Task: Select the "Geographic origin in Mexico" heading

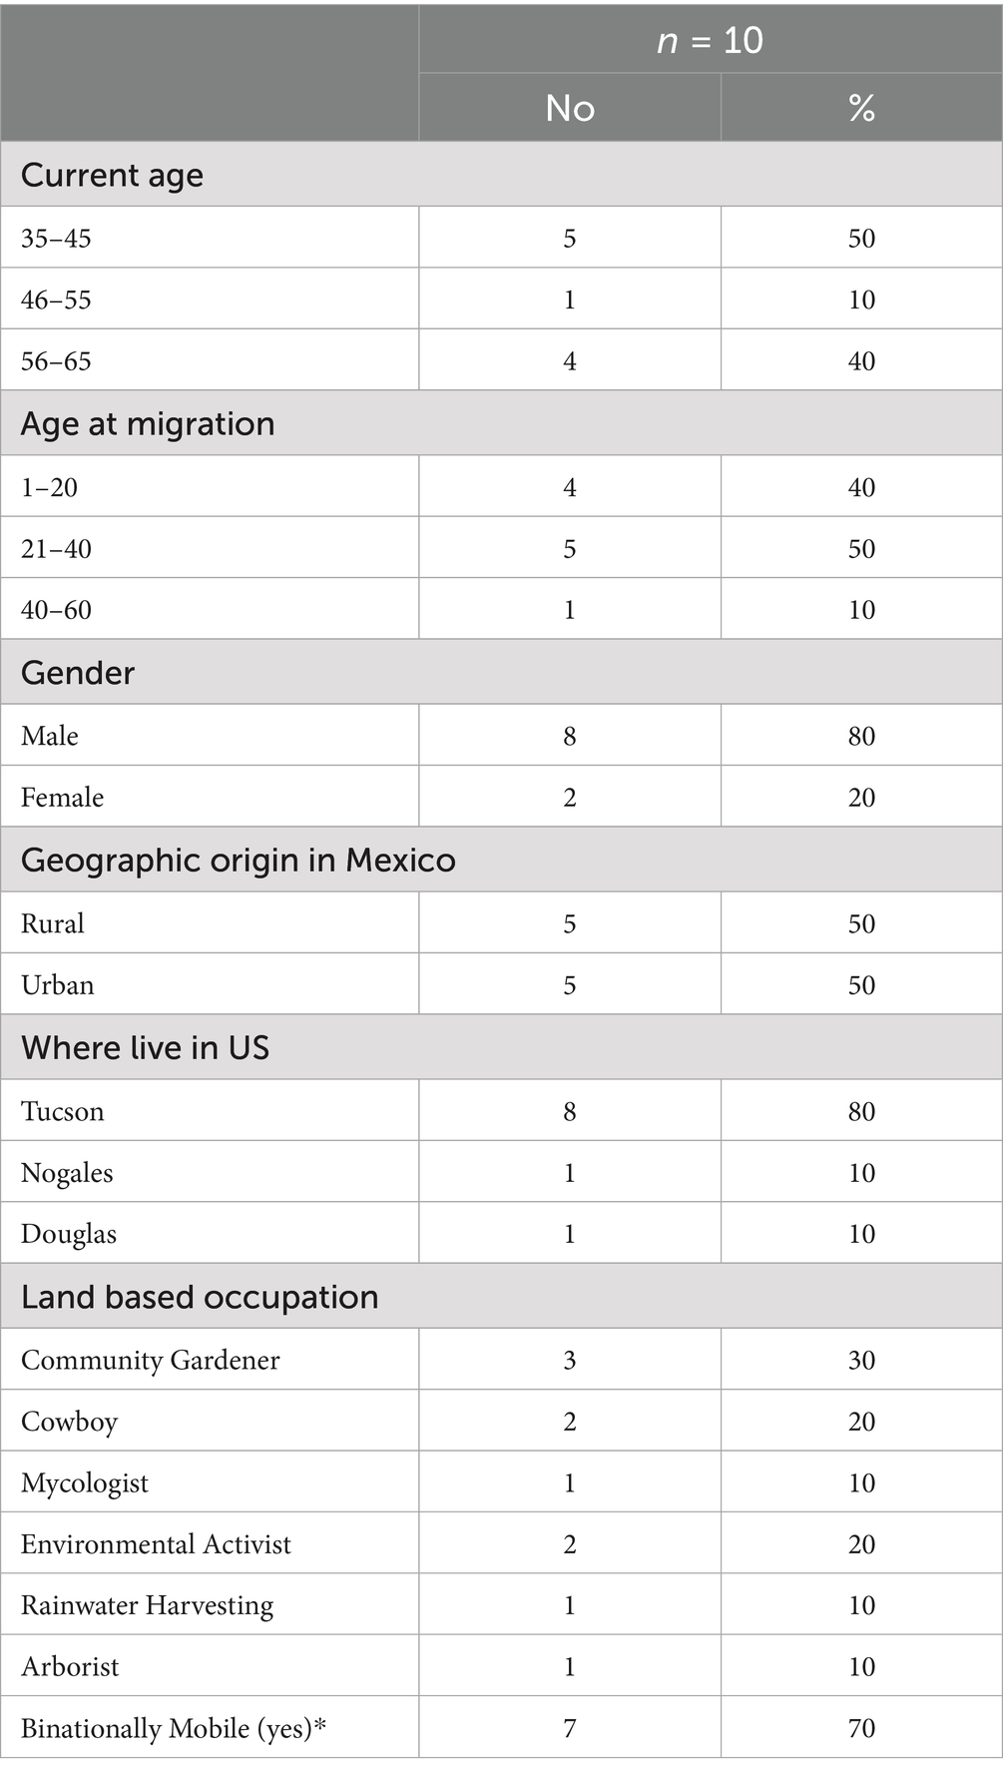Action: [239, 861]
